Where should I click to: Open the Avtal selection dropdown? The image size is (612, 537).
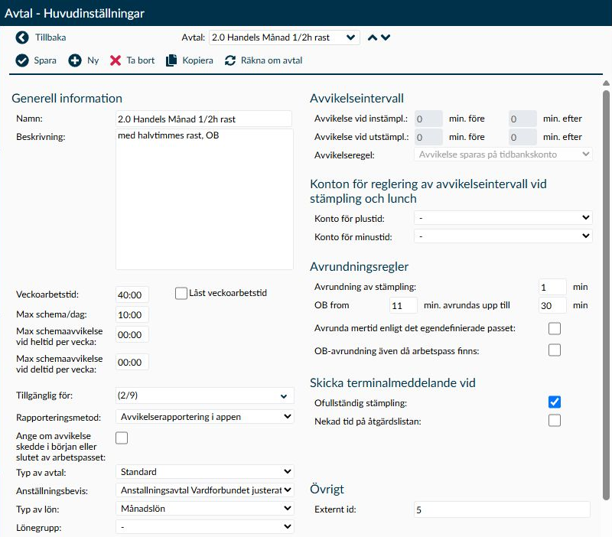click(x=285, y=37)
